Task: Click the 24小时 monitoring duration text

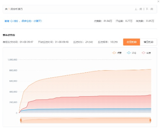Action: tap(89, 42)
